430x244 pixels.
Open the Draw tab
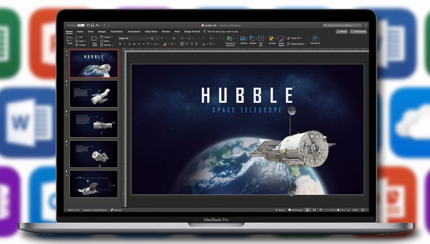pos(91,32)
